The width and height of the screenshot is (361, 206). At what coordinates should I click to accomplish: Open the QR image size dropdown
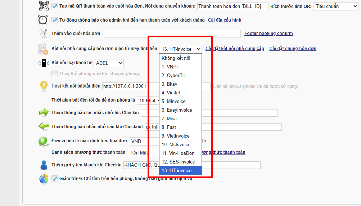click(335, 6)
